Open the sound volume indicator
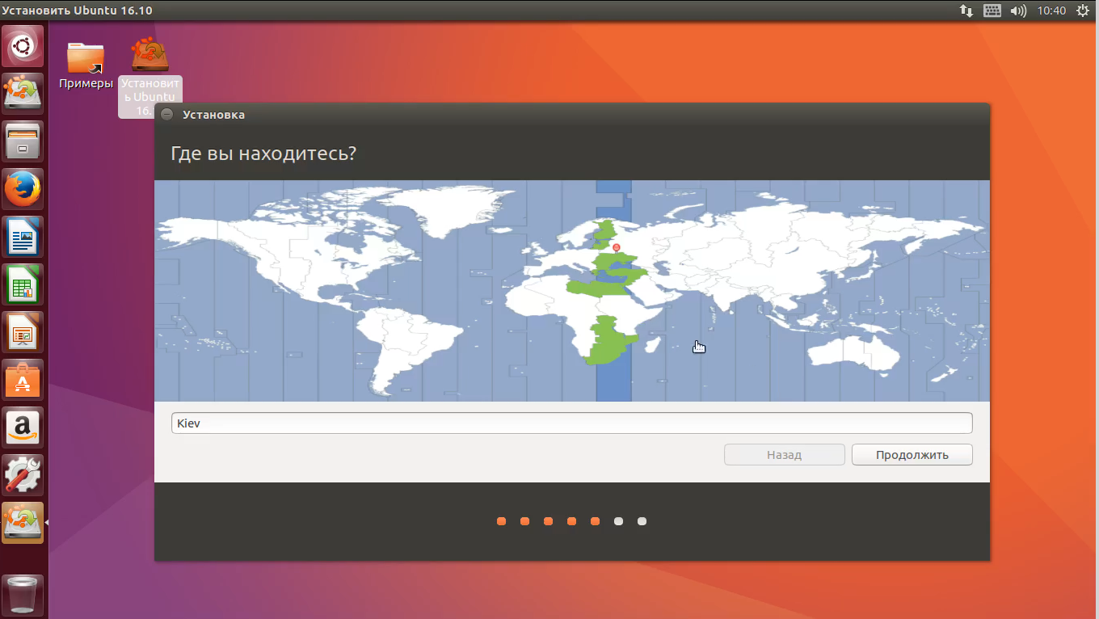 1018,11
